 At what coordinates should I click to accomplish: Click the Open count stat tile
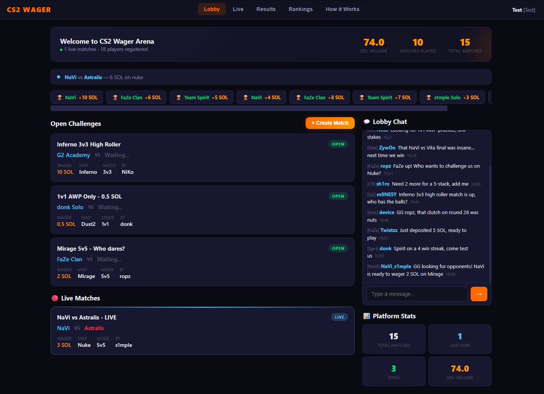(394, 371)
